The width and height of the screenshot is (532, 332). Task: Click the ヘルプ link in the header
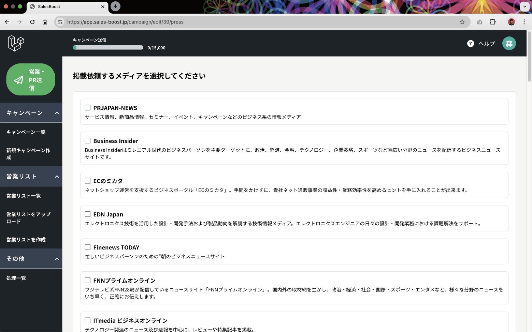(487, 43)
